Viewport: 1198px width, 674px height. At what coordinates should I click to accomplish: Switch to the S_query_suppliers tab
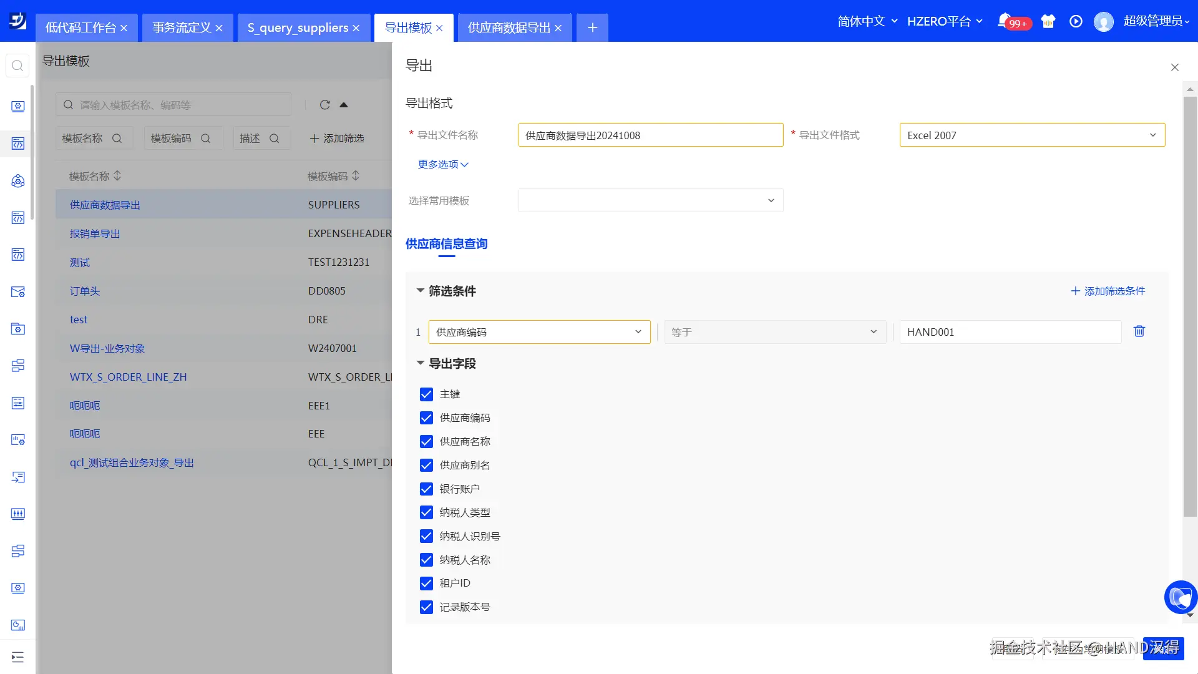298,28
